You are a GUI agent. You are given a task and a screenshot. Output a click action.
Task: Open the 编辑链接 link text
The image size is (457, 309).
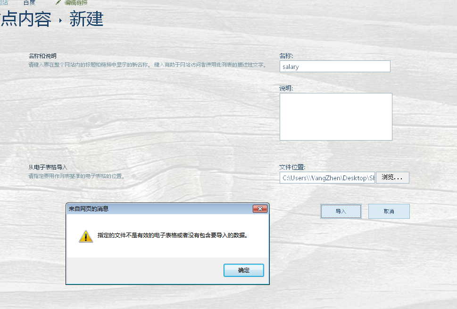pyautogui.click(x=76, y=3)
